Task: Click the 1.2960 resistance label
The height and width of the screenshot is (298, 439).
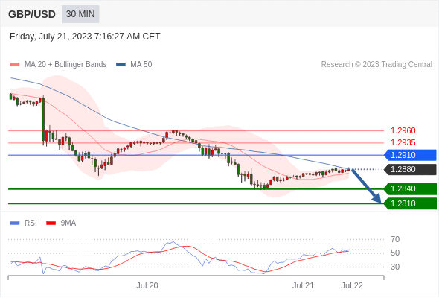Action: [403, 130]
